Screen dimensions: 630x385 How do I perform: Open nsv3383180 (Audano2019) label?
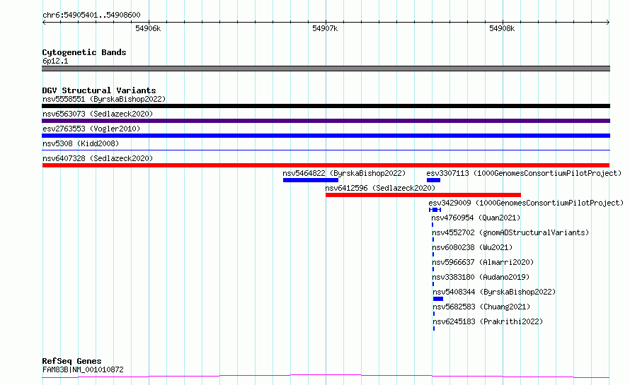point(481,277)
